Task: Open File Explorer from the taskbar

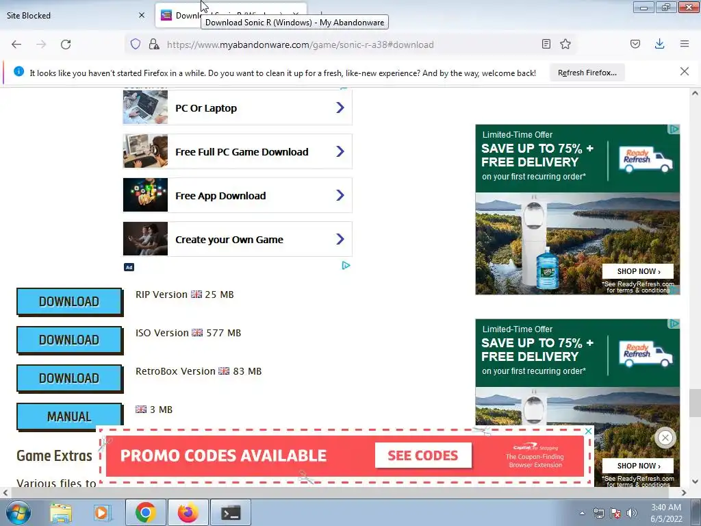Action: coord(60,512)
